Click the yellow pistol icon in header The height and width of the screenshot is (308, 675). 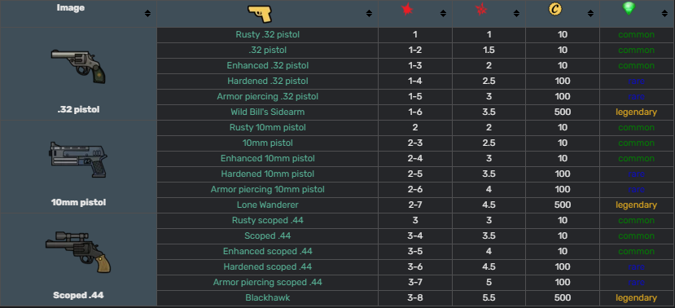260,13
